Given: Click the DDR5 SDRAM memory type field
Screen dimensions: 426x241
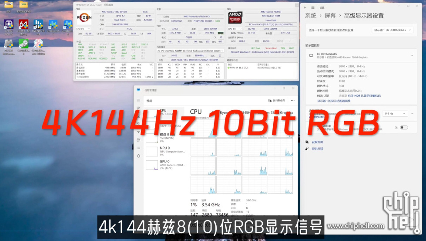Looking at the screenshot, I should tap(210, 29).
